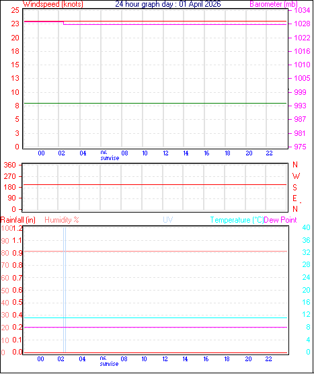Click the 90 humidity percent axis value

click(x=5, y=241)
